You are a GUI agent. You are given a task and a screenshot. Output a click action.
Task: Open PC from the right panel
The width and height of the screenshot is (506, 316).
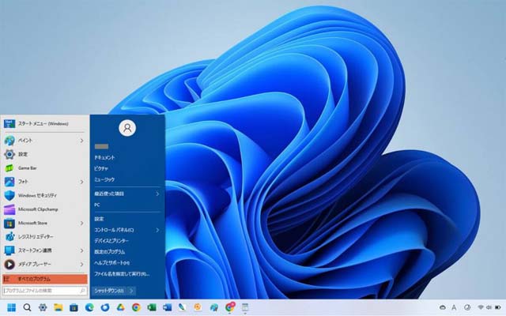(x=97, y=205)
